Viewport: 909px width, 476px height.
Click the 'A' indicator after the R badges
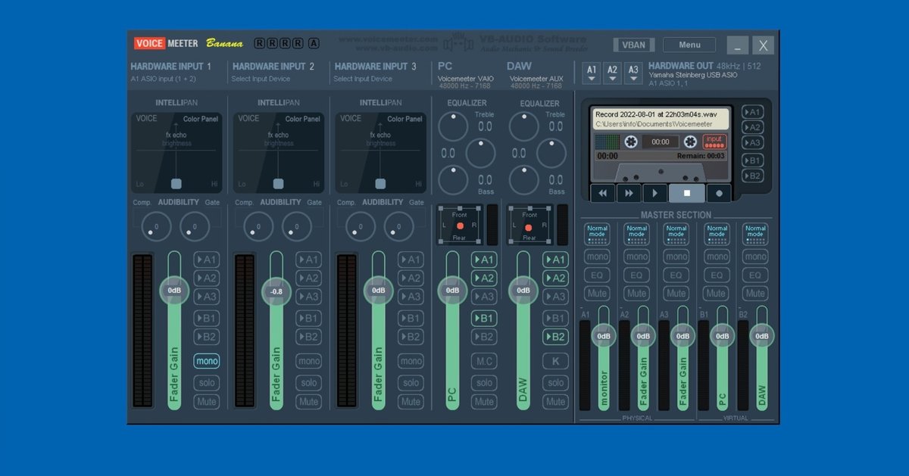pyautogui.click(x=314, y=43)
